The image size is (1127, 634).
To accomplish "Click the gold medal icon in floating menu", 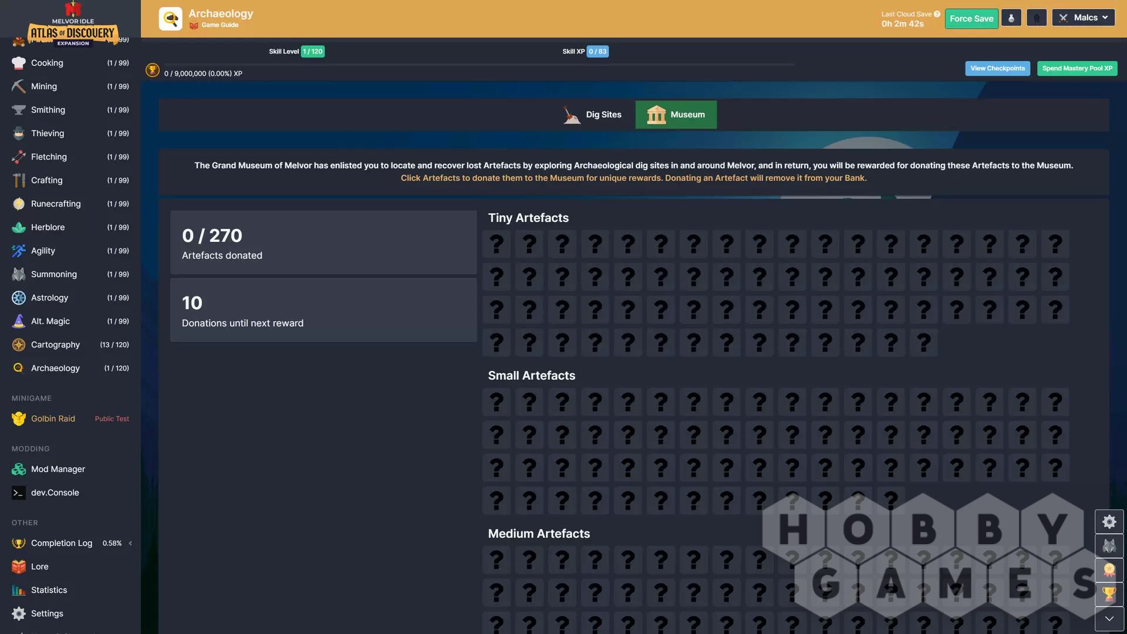I will tap(1109, 570).
